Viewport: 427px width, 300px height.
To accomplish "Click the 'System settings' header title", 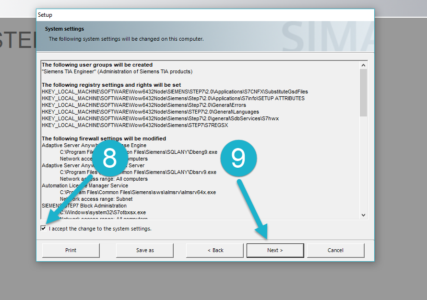I will 65,29.
